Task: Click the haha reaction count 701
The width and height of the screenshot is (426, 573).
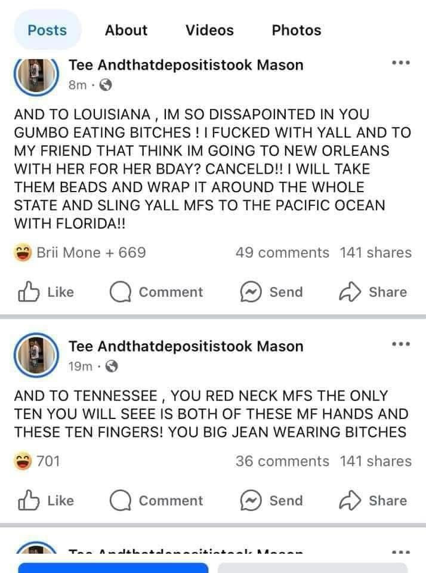Action: pos(37,461)
